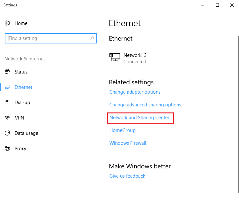
Task: Select the Data usage chart icon
Action: click(7, 133)
